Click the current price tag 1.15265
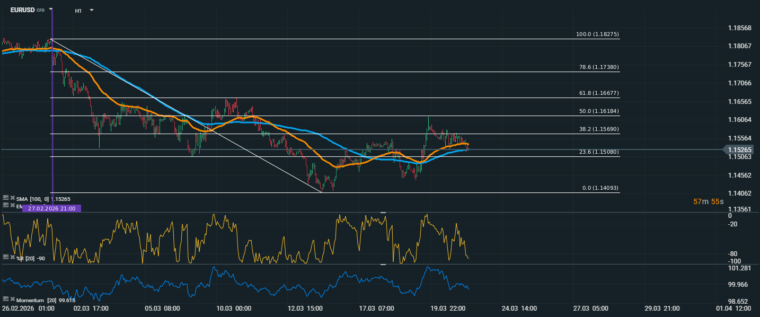Image resolution: width=760 pixels, height=317 pixels. point(741,150)
